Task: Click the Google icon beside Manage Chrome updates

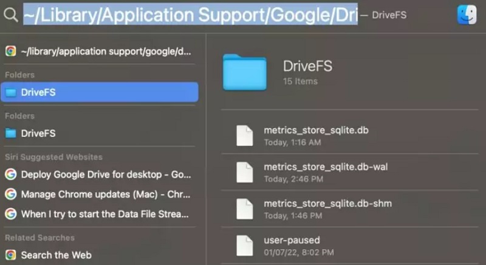Action: tap(10, 194)
